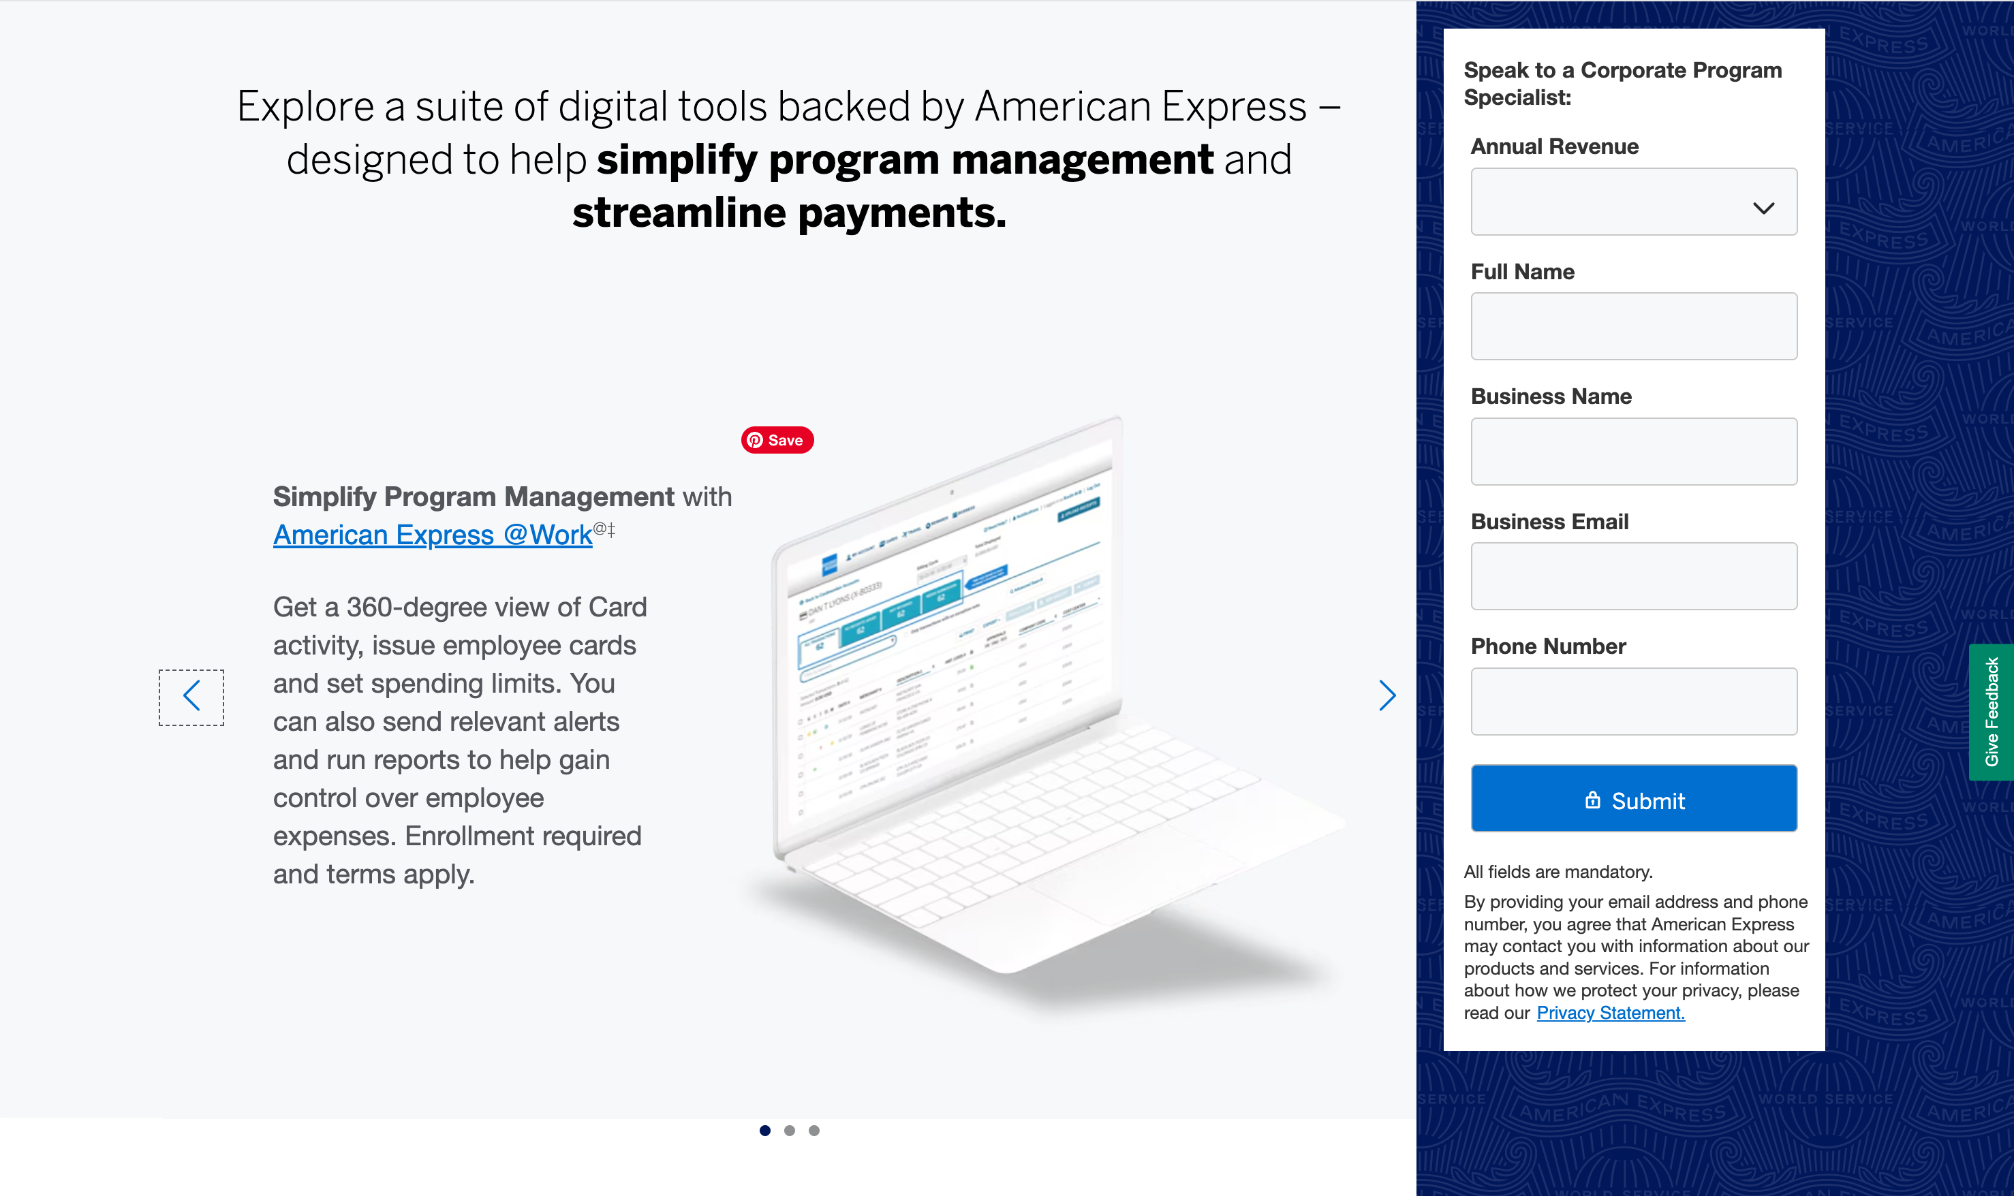
Task: Focus the Phone Number input field
Action: coord(1633,701)
